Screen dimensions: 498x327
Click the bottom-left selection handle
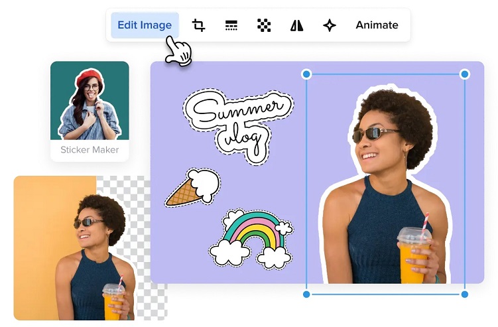tap(306, 294)
